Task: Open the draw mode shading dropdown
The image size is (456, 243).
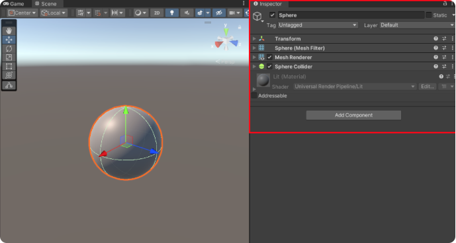Action: point(140,13)
